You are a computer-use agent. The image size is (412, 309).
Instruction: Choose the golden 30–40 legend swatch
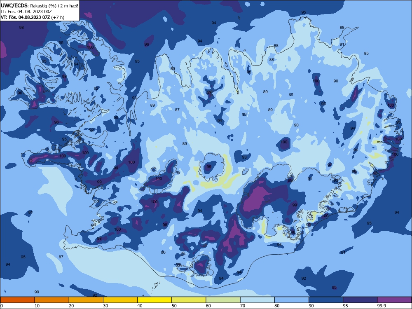[x=120, y=300]
